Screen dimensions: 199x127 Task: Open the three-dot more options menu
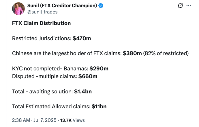(189, 5)
